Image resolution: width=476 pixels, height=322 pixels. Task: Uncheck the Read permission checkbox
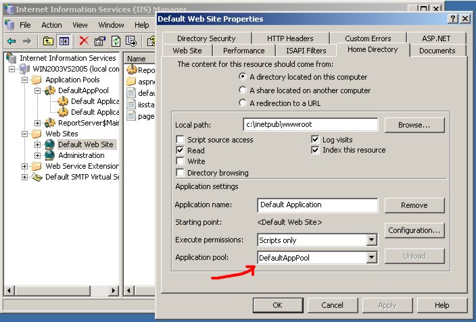point(180,150)
